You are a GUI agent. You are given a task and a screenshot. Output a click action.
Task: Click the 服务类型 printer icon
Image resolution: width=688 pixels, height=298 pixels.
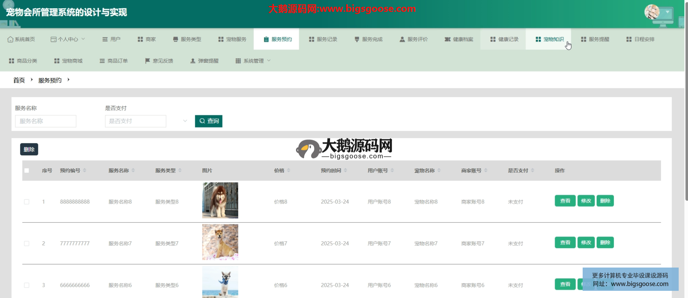pos(175,39)
